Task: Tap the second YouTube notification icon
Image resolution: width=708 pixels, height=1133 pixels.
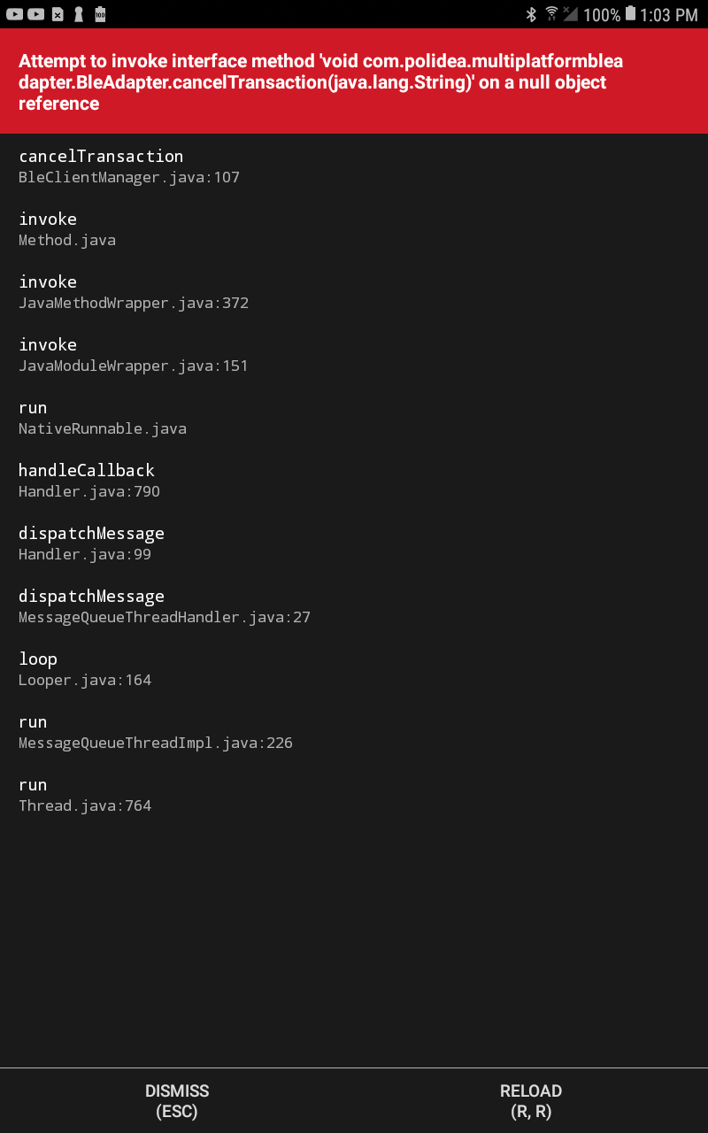Action: tap(35, 14)
